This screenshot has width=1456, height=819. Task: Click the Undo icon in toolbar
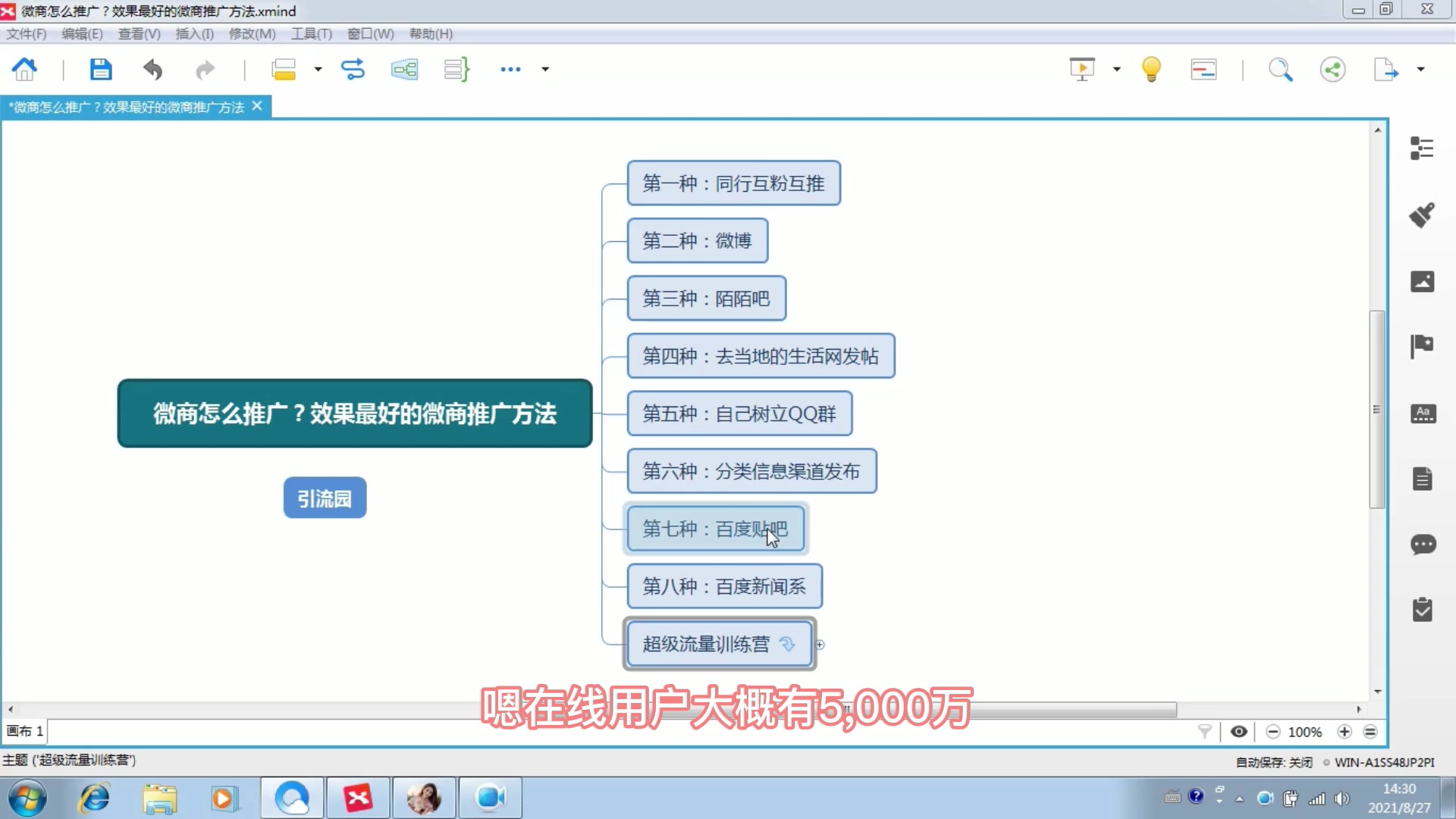point(153,69)
